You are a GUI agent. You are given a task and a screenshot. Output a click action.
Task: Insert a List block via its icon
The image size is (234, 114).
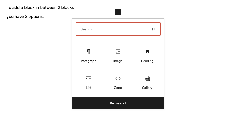pyautogui.click(x=89, y=78)
